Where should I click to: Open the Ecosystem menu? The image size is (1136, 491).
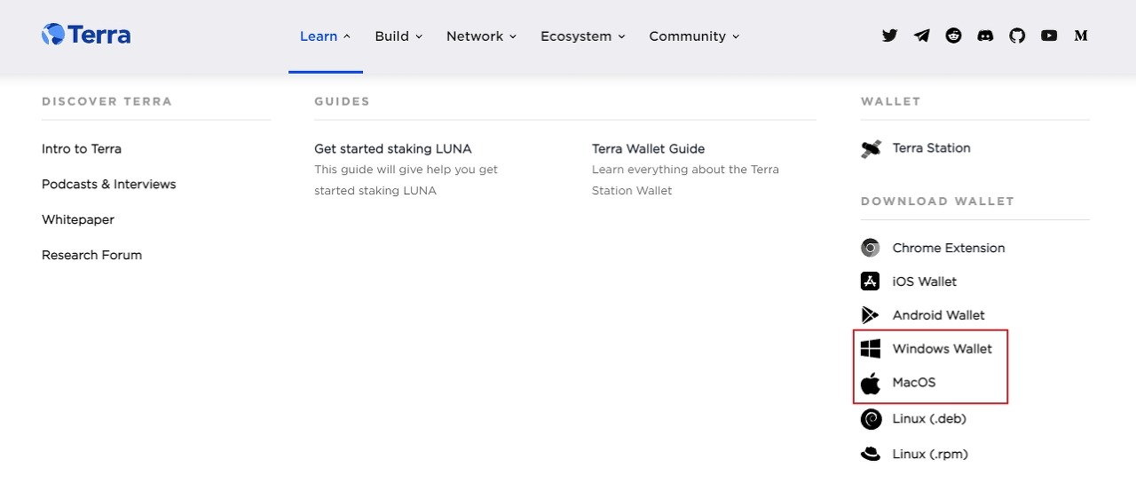click(x=583, y=36)
